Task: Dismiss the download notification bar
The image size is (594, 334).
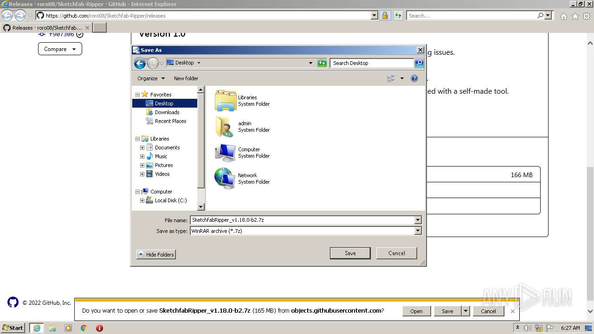Action: point(512,311)
